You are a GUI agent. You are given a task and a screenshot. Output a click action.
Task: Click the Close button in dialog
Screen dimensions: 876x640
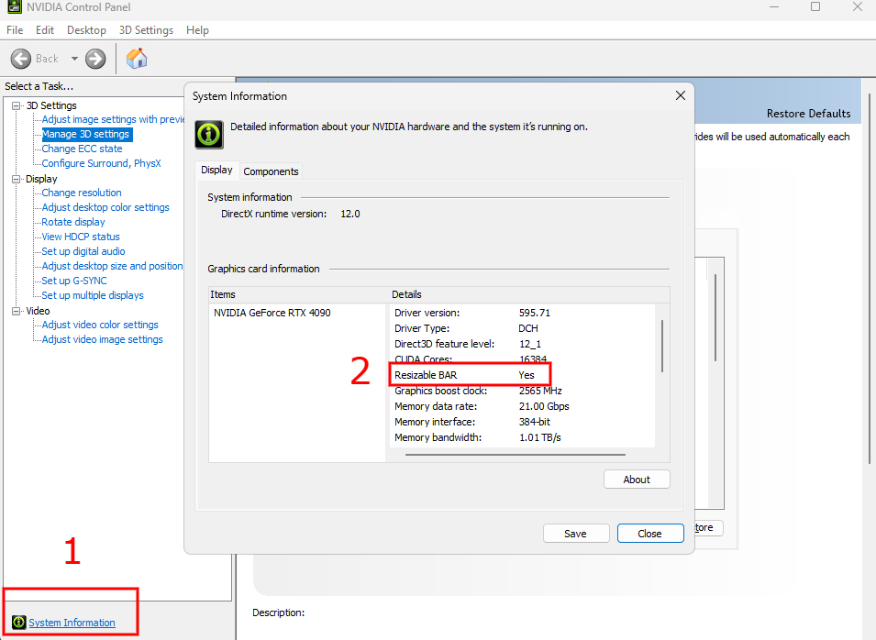pos(649,534)
